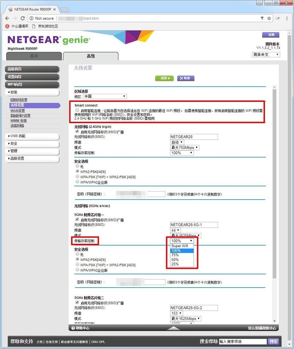The image size is (294, 349).
Task: Toggle 2.4GHz SSID broadcast checkbox
Action: coord(77,131)
